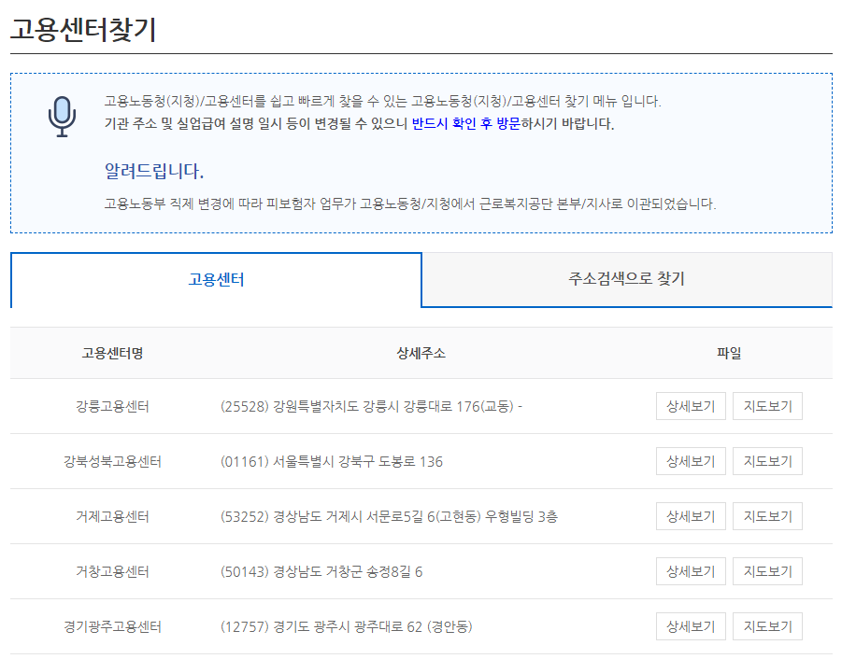Click the notice about 근로복지공단 이관
This screenshot has height=659, width=842.
click(410, 203)
